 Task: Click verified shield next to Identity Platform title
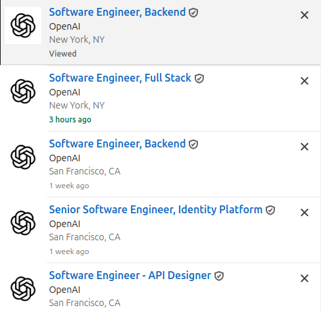coord(270,210)
